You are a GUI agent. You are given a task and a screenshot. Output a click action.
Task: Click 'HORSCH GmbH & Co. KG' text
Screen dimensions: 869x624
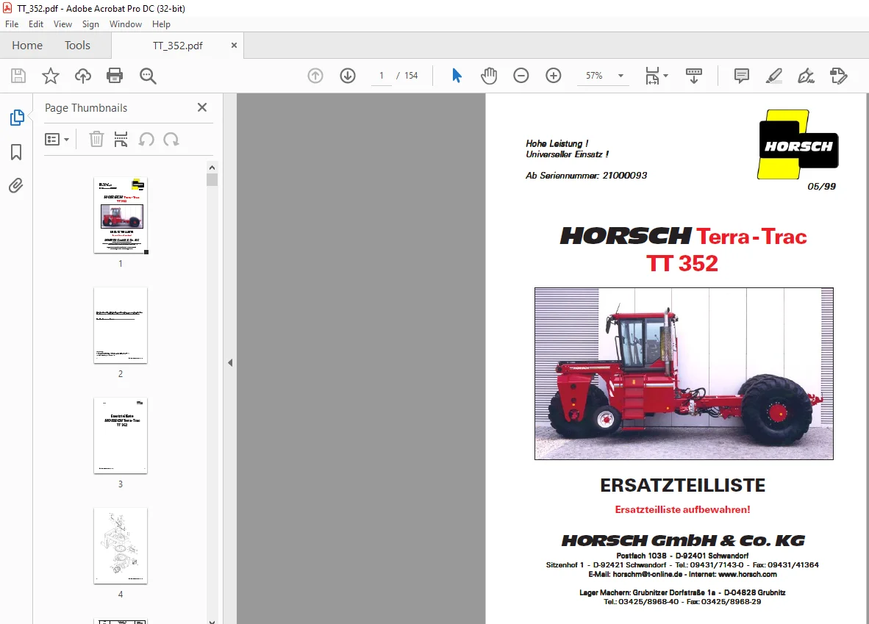coord(683,541)
